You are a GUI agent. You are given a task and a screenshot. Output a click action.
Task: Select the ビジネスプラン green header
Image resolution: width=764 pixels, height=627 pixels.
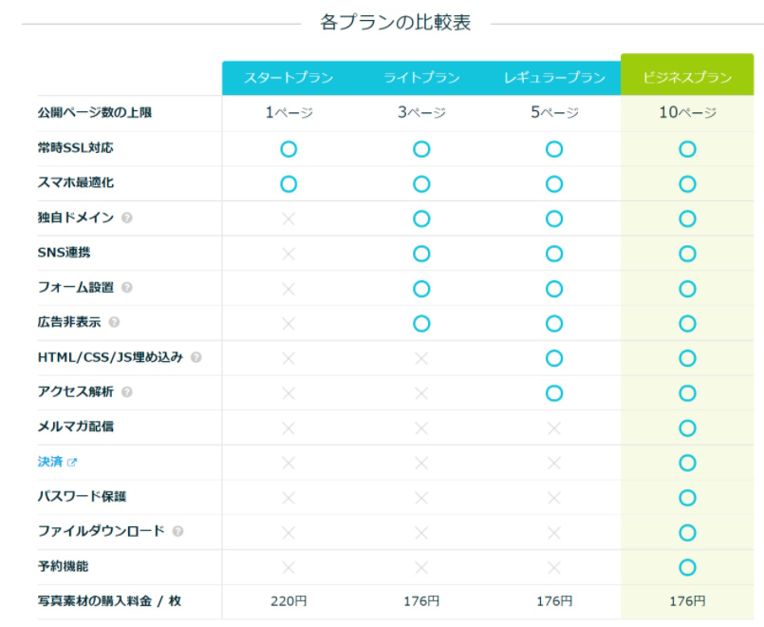tap(687, 76)
